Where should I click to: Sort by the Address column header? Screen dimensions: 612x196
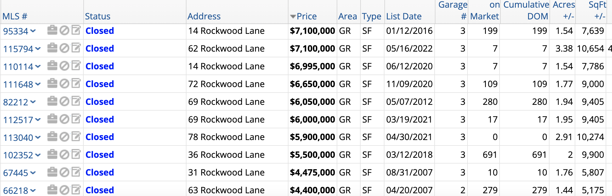204,16
